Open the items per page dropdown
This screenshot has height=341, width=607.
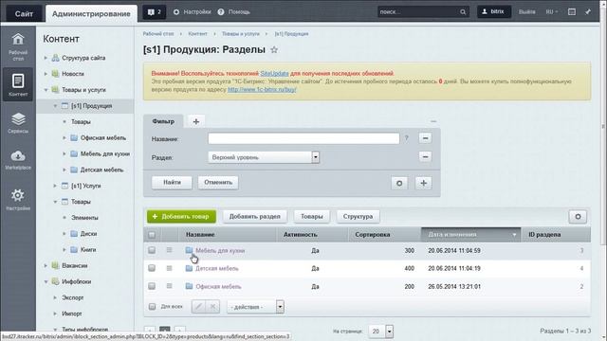pos(381,332)
